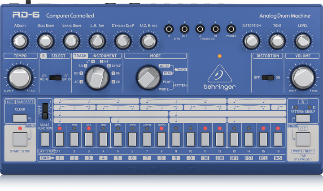Viewport: 323px width, 191px height.
Task: Toggle step 2 MIDI button
Action: (74, 139)
